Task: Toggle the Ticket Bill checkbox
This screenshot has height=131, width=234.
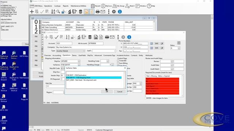Action: point(118,61)
